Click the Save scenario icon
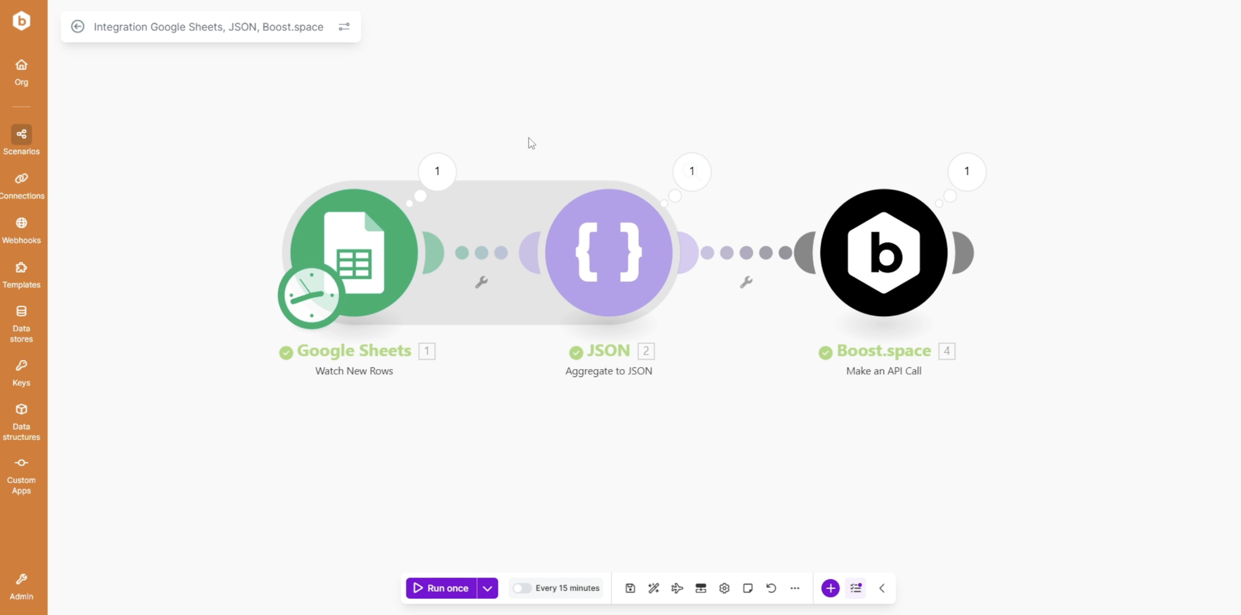 pyautogui.click(x=630, y=588)
